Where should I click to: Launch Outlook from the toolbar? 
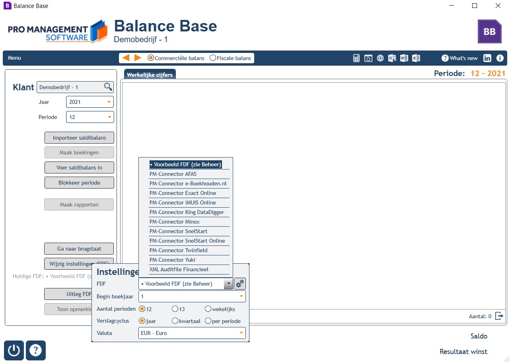point(392,58)
